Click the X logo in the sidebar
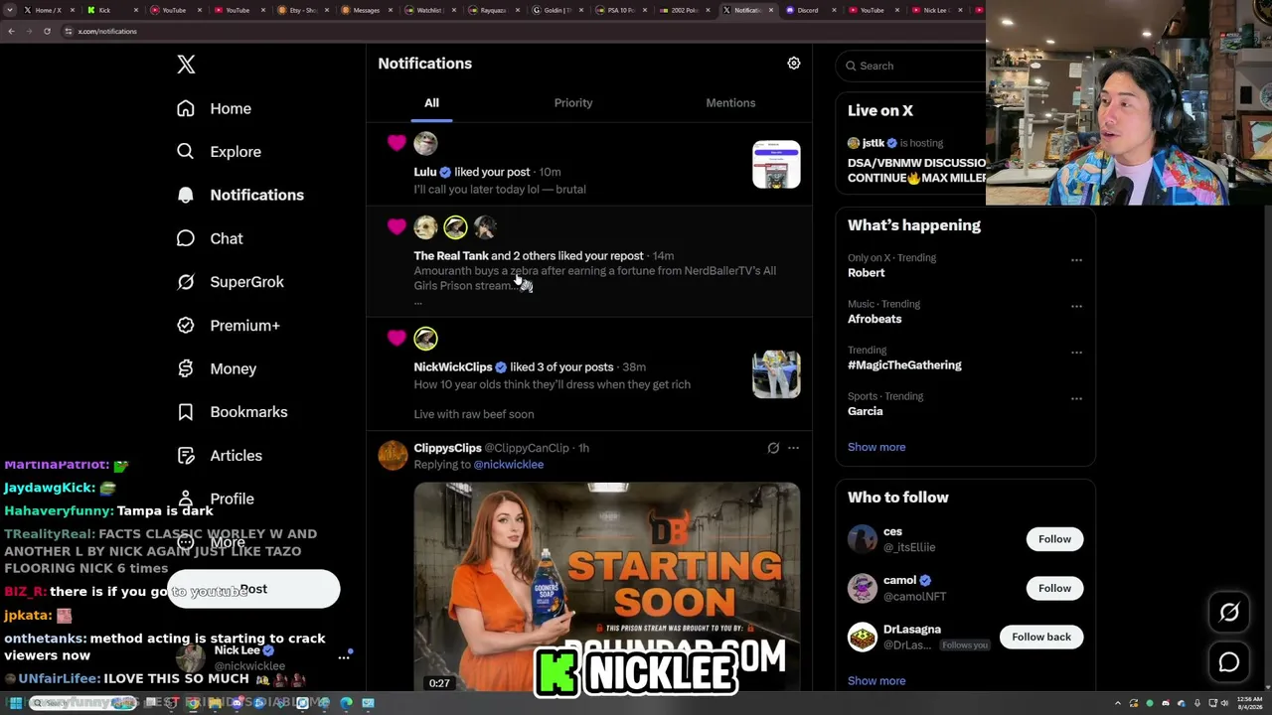Image resolution: width=1272 pixels, height=715 pixels. point(186,65)
